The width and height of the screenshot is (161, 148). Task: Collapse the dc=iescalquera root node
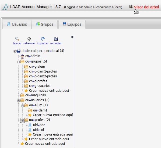[x=15, y=51]
